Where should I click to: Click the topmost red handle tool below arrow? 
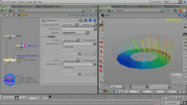click(101, 42)
